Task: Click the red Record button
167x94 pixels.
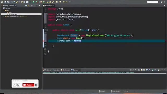Action: [28, 85]
